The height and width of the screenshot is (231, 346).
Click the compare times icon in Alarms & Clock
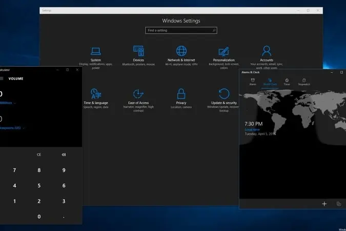pos(339,204)
